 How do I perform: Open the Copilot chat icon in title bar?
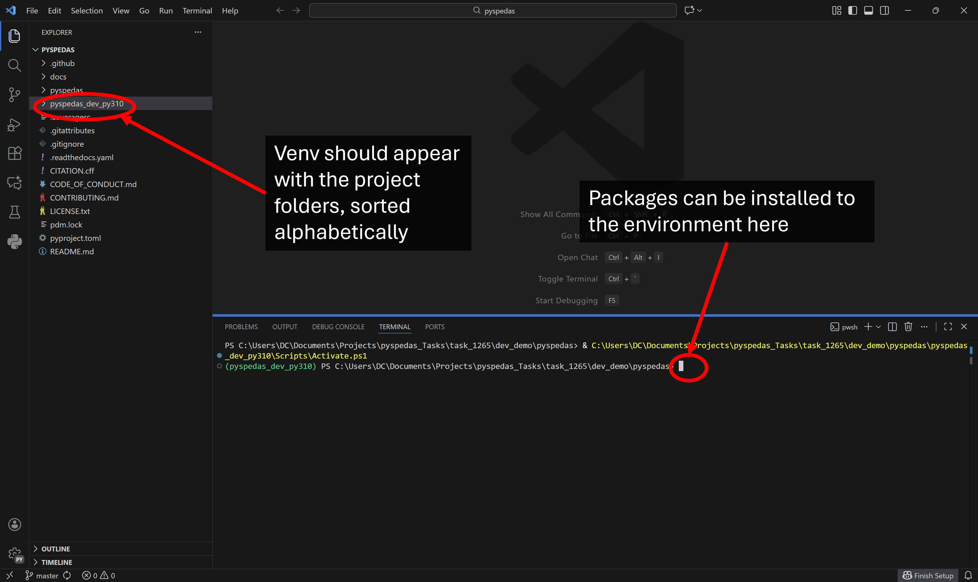[x=689, y=11]
